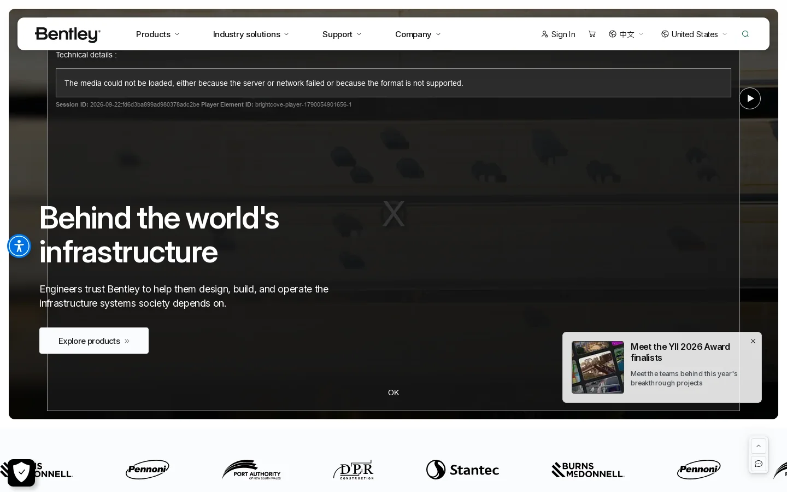Click the Stantec logo
The image size is (787, 492).
462,470
